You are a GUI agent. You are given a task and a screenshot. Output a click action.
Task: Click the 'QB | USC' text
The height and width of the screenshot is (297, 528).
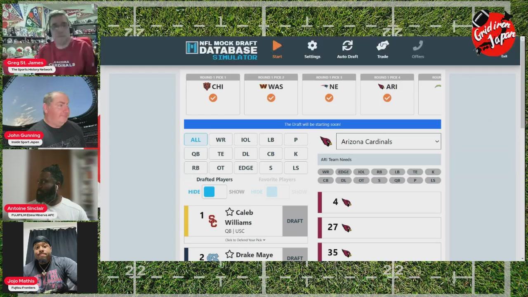tap(235, 231)
